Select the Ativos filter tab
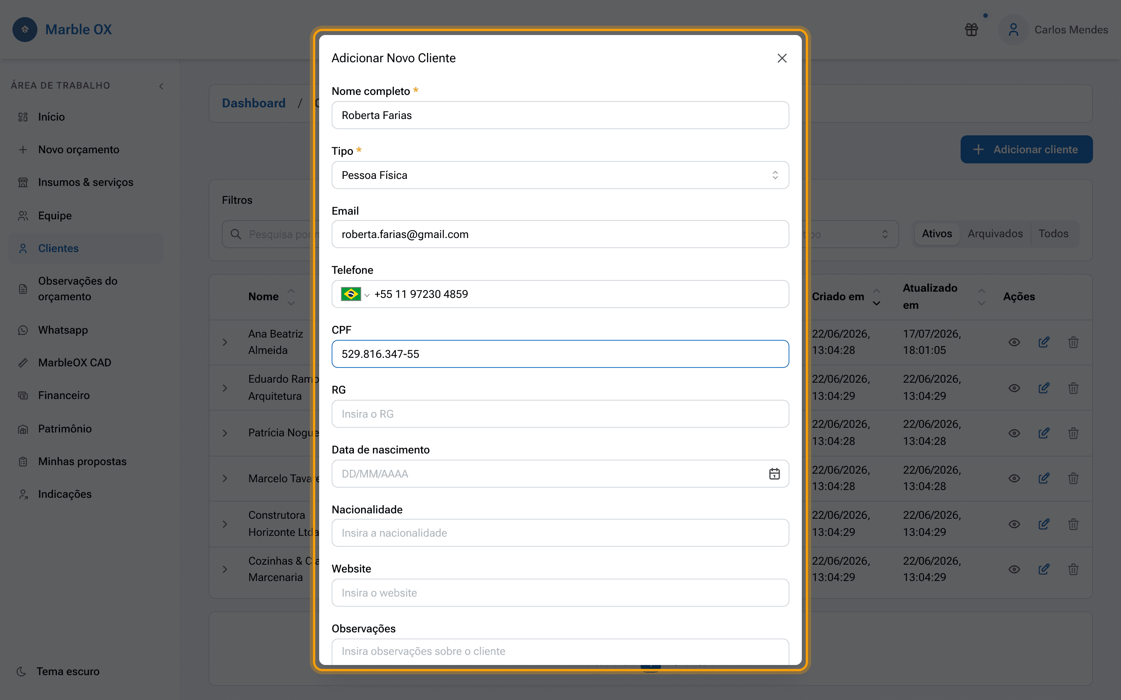 point(937,234)
